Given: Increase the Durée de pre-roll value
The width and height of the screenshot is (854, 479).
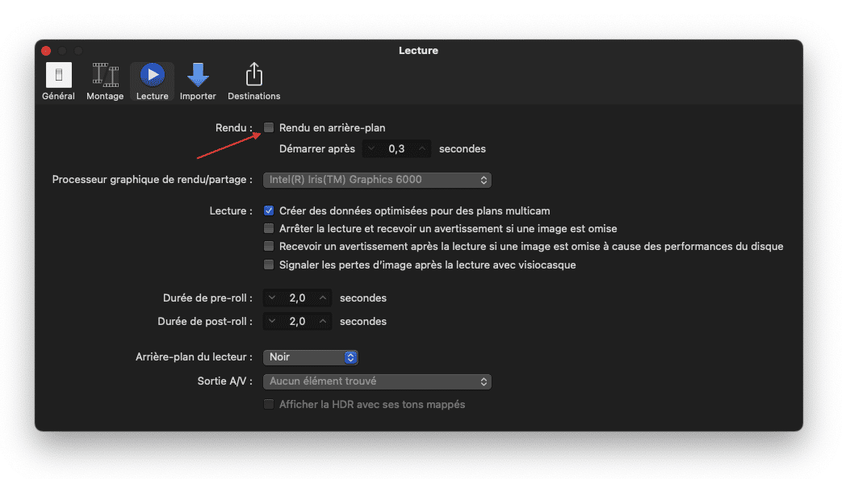Looking at the screenshot, I should [323, 298].
